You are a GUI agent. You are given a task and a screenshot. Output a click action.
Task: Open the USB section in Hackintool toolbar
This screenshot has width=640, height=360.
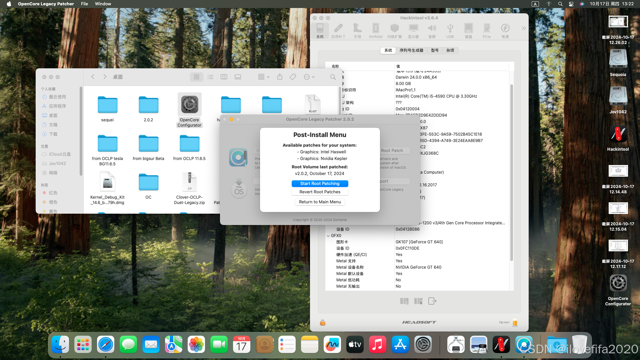pyautogui.click(x=450, y=31)
